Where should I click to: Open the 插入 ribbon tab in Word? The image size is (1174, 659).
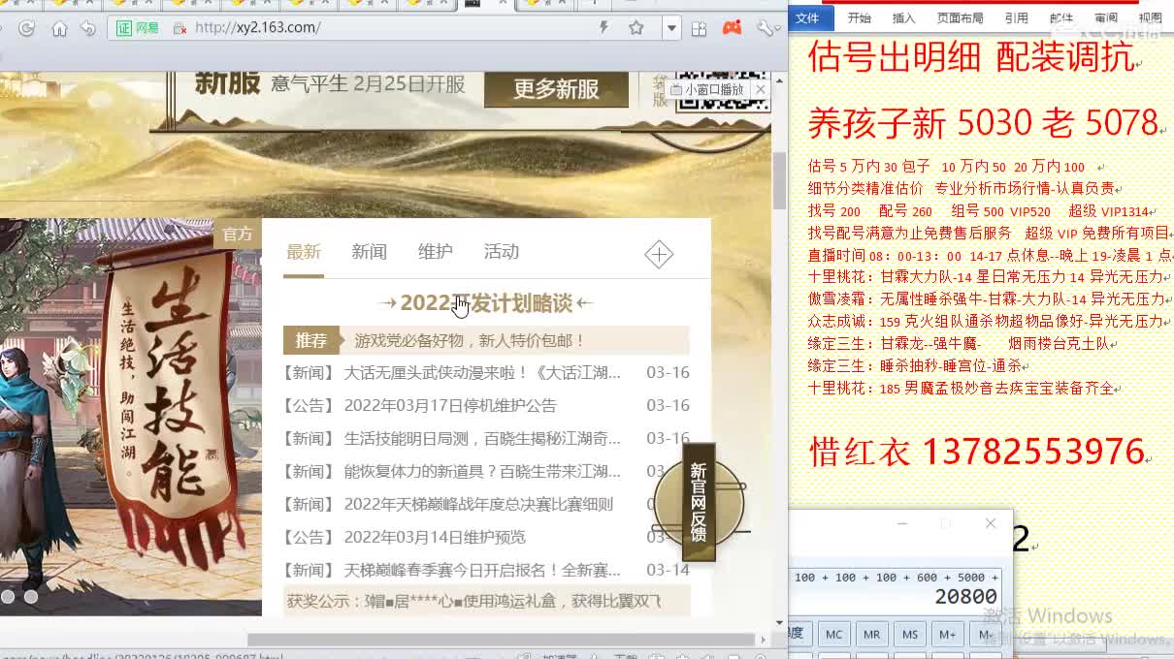(x=903, y=17)
